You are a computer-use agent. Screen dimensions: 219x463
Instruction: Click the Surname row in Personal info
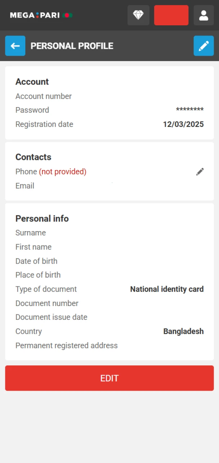pyautogui.click(x=30, y=233)
